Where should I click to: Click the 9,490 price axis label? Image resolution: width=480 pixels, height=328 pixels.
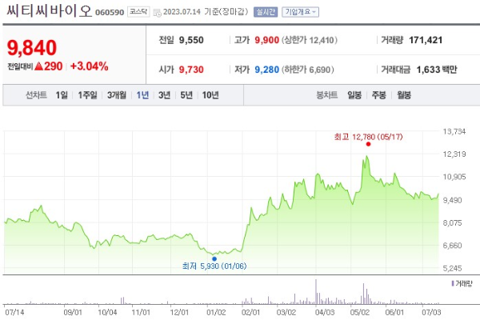click(x=453, y=200)
